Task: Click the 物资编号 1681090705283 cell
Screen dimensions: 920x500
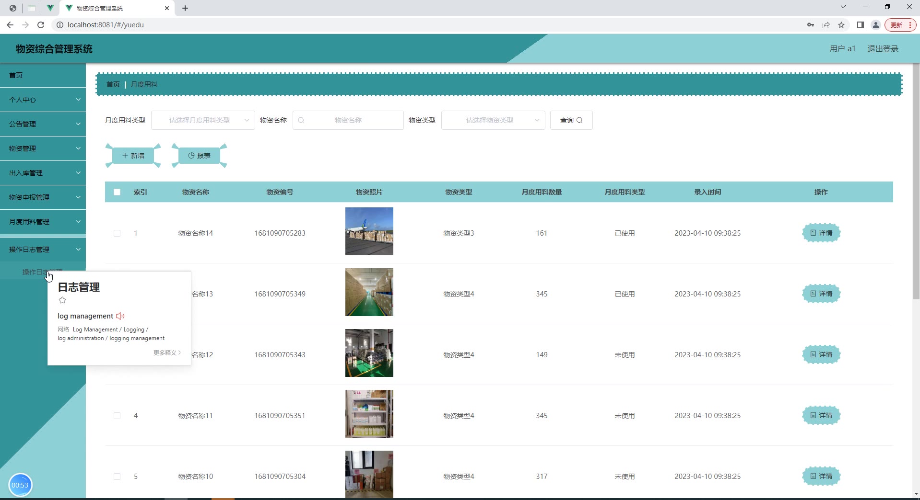Action: tap(280, 233)
